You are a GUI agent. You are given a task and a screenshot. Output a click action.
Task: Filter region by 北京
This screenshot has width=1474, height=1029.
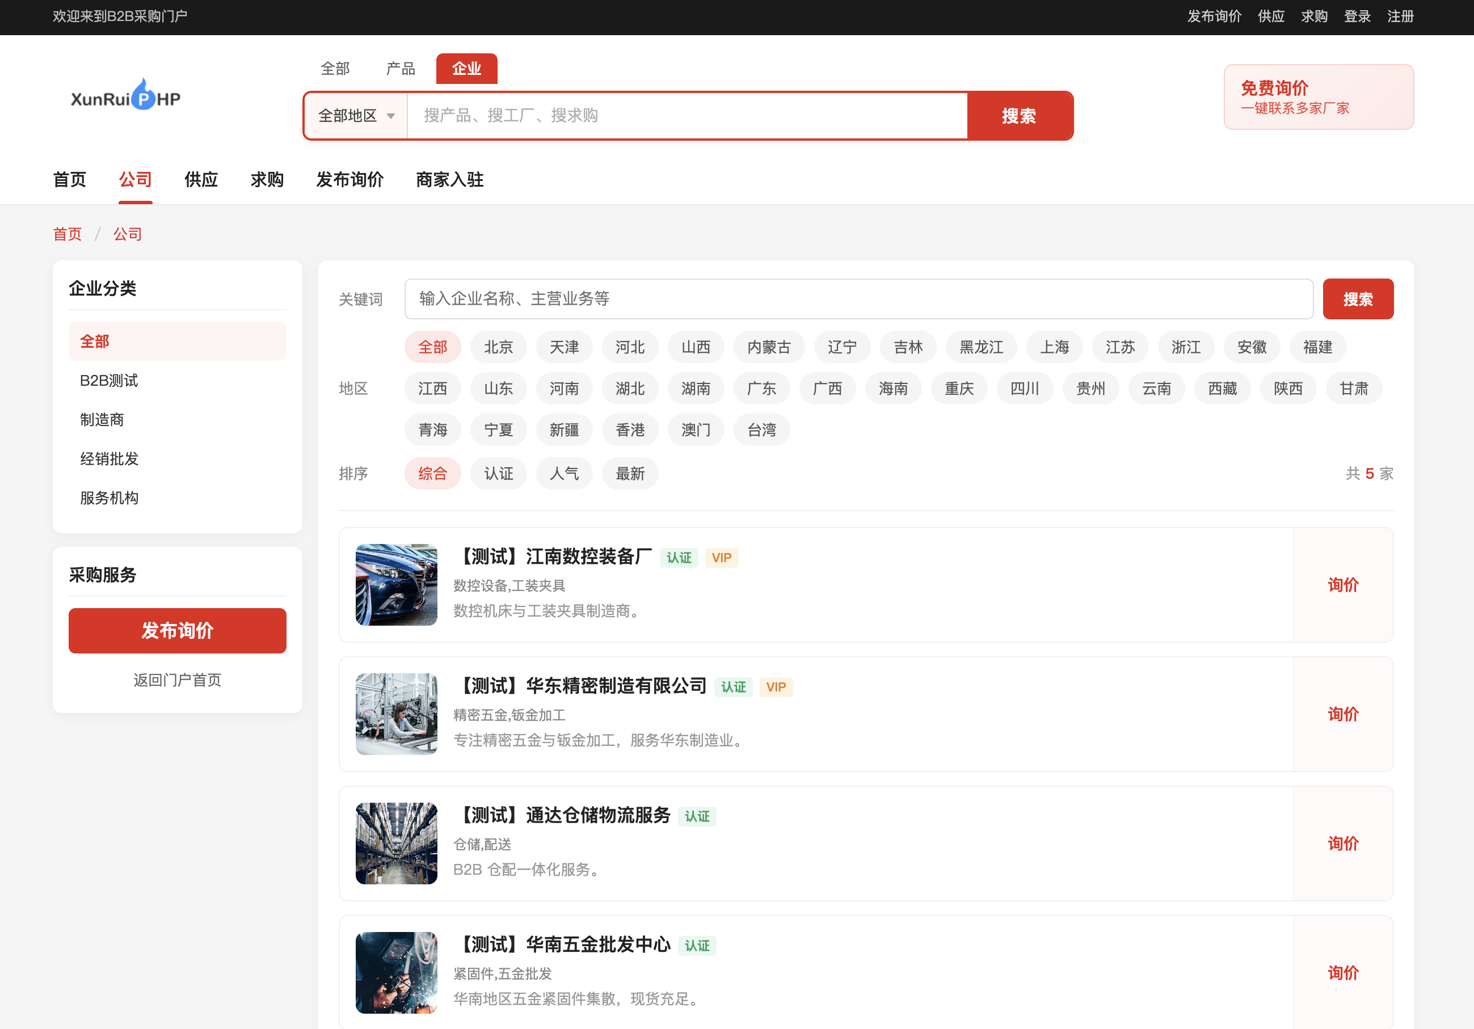coord(498,347)
